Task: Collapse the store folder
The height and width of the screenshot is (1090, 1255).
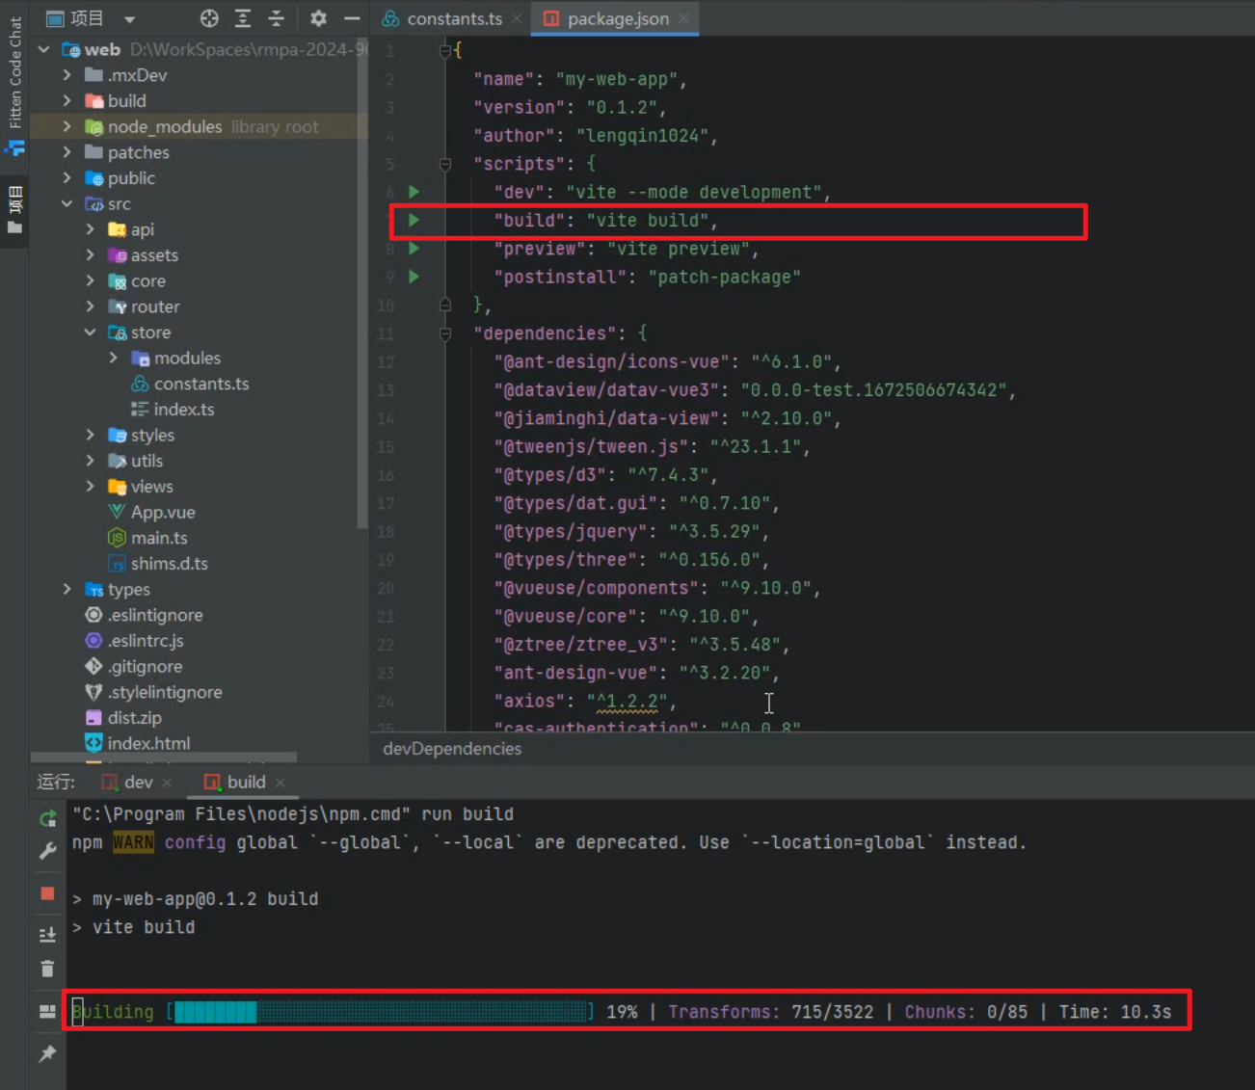Action: [90, 332]
